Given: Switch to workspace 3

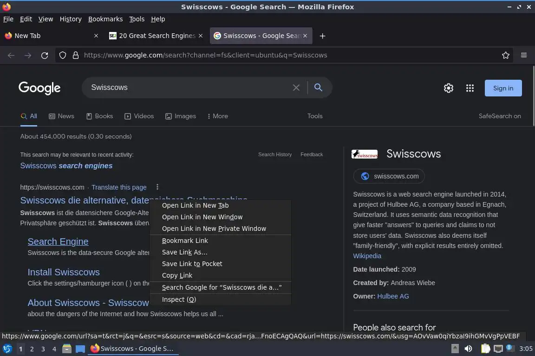Looking at the screenshot, I should pos(43,349).
